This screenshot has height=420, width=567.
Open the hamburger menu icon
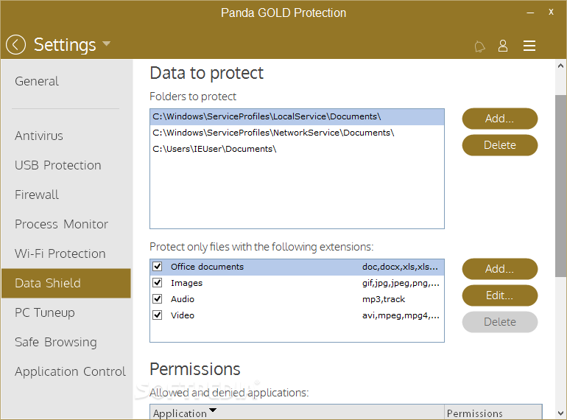[529, 46]
